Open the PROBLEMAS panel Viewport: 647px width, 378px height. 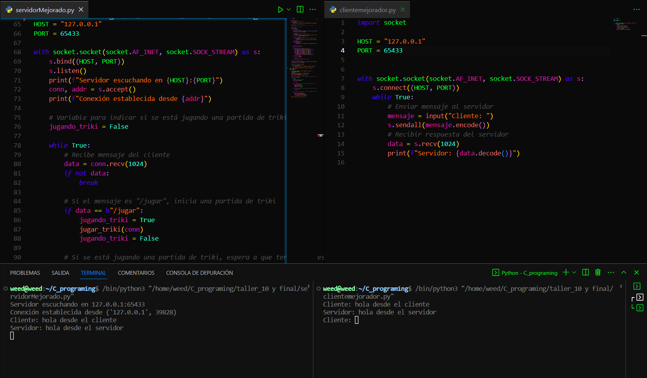click(25, 272)
